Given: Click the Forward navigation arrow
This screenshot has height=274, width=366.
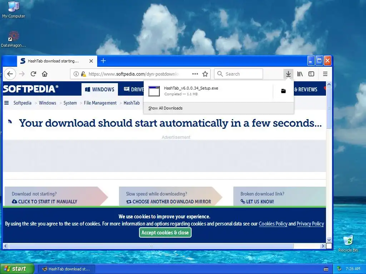Looking at the screenshot, I should 22,74.
